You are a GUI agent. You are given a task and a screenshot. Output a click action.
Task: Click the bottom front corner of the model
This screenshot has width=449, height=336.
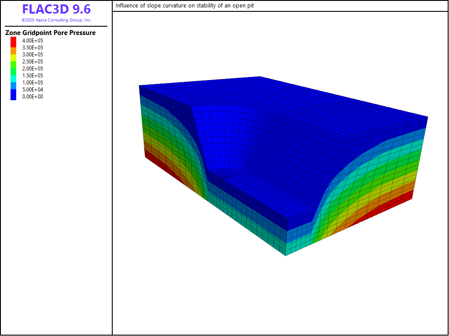point(286,255)
